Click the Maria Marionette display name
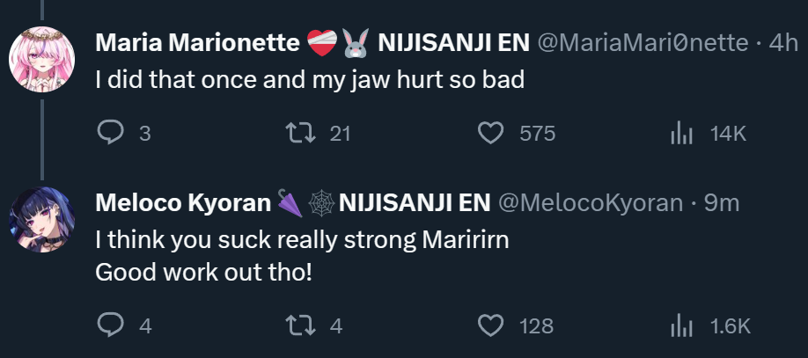 pos(196,42)
